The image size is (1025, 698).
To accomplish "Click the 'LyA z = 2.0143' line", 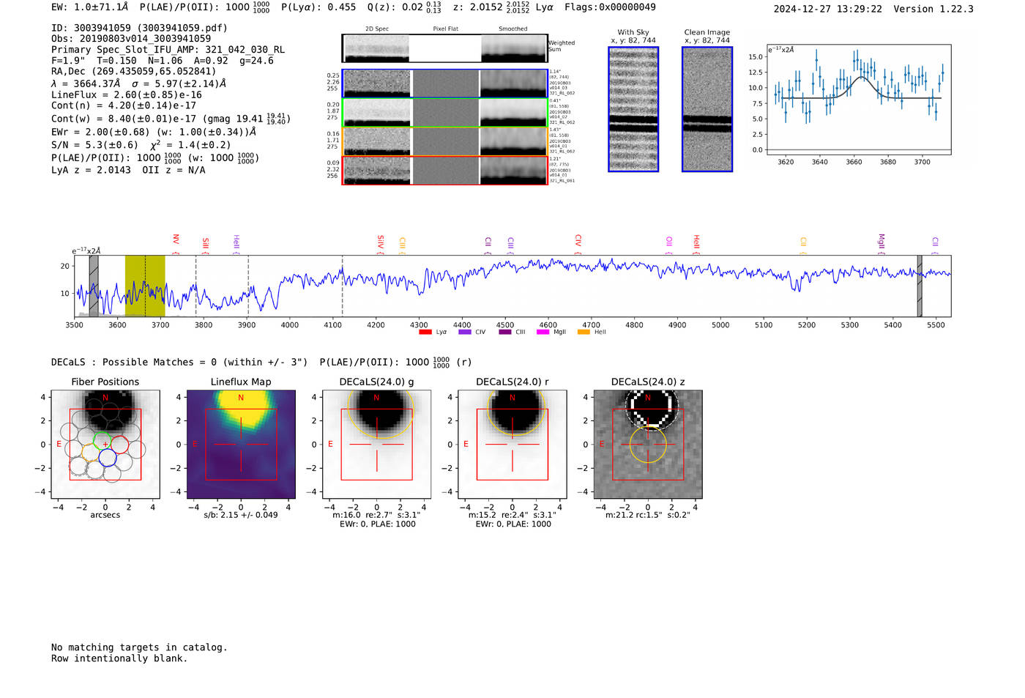I will (x=128, y=170).
